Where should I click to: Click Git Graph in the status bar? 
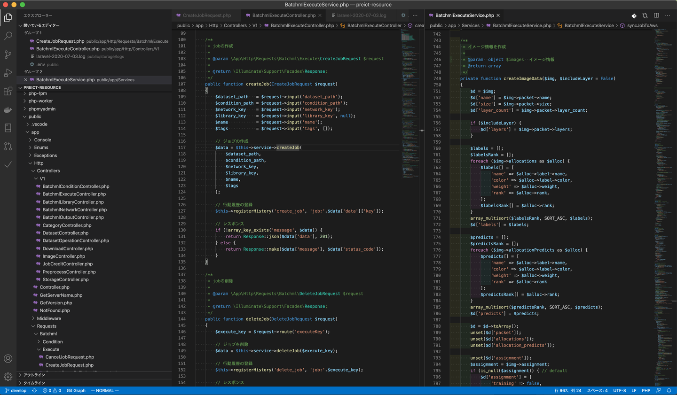(x=76, y=390)
